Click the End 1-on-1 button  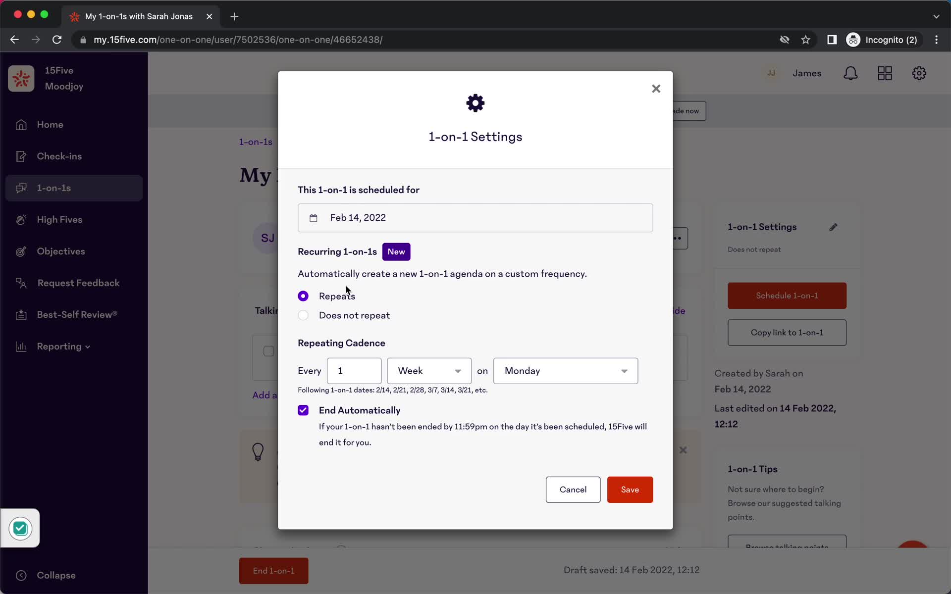click(273, 571)
